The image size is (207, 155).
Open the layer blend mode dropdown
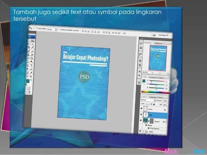(148, 100)
